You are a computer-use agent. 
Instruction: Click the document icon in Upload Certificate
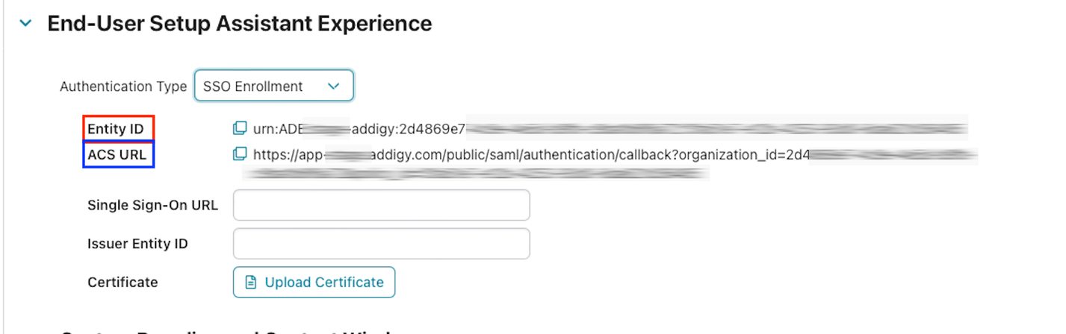coord(251,283)
